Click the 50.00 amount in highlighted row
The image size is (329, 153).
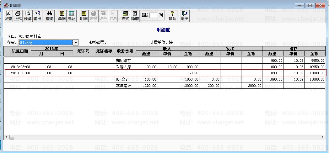188,73
